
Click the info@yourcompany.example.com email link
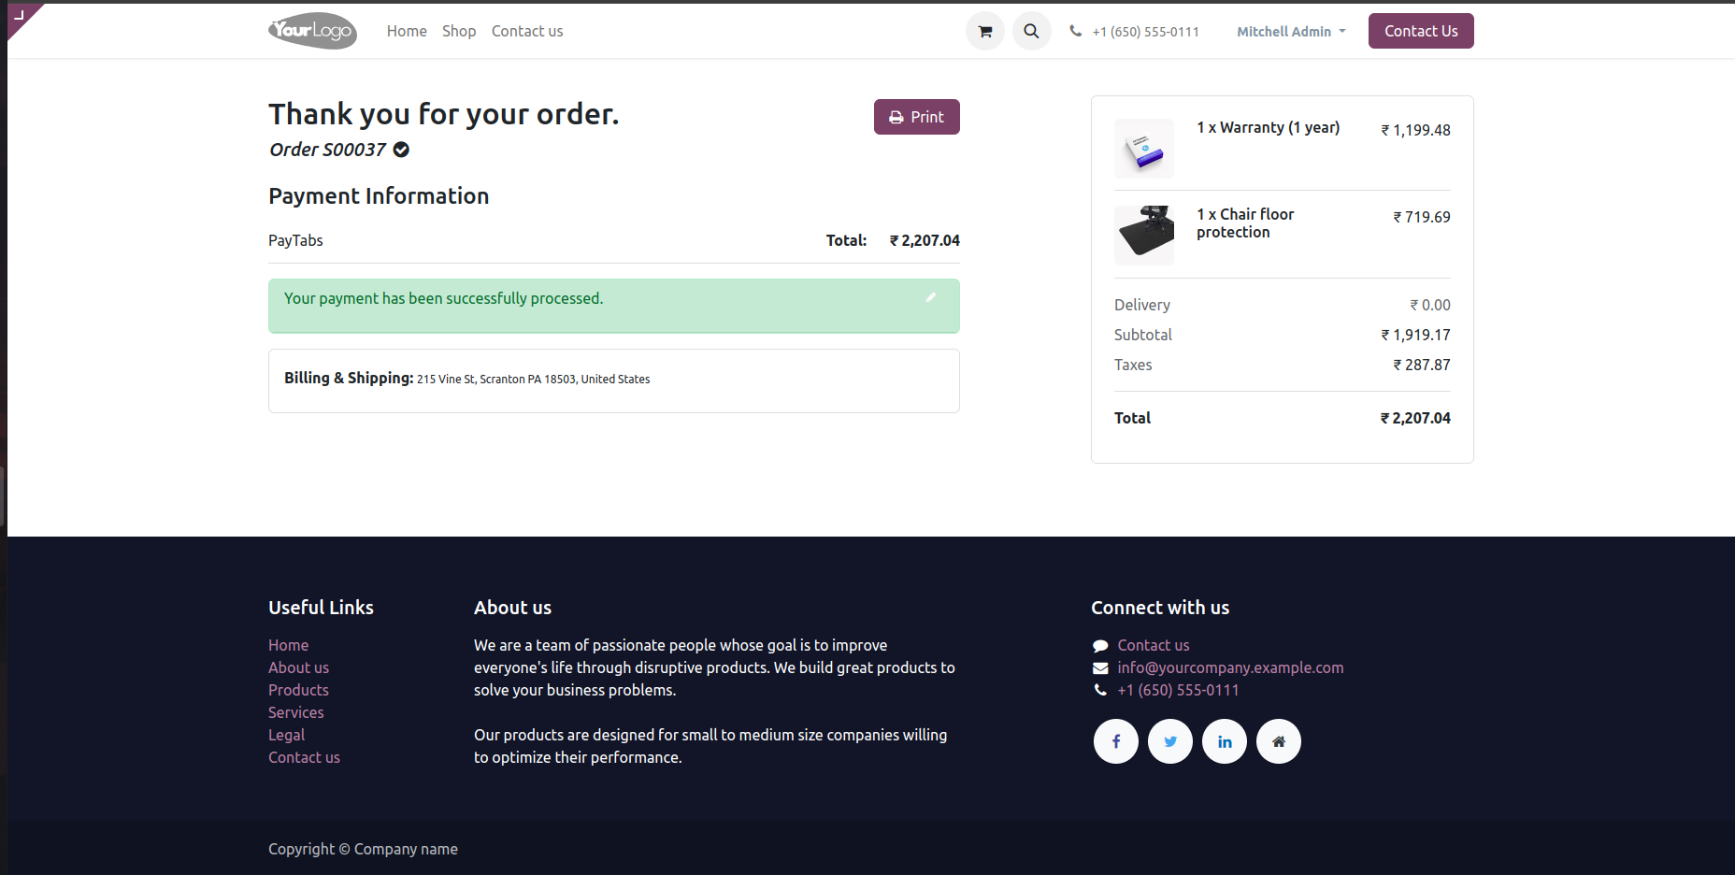click(x=1230, y=667)
